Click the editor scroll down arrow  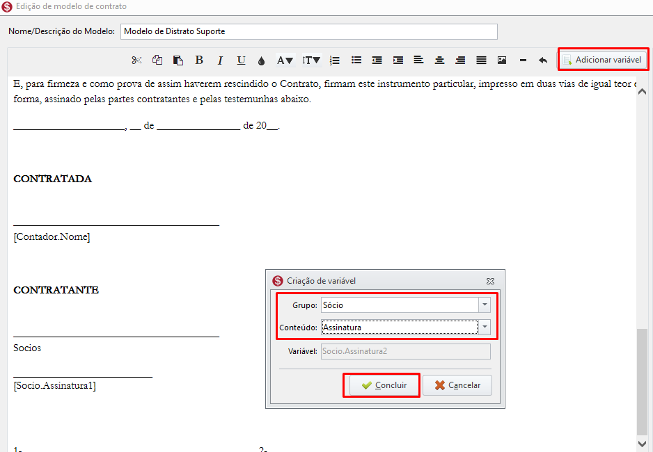click(x=642, y=444)
